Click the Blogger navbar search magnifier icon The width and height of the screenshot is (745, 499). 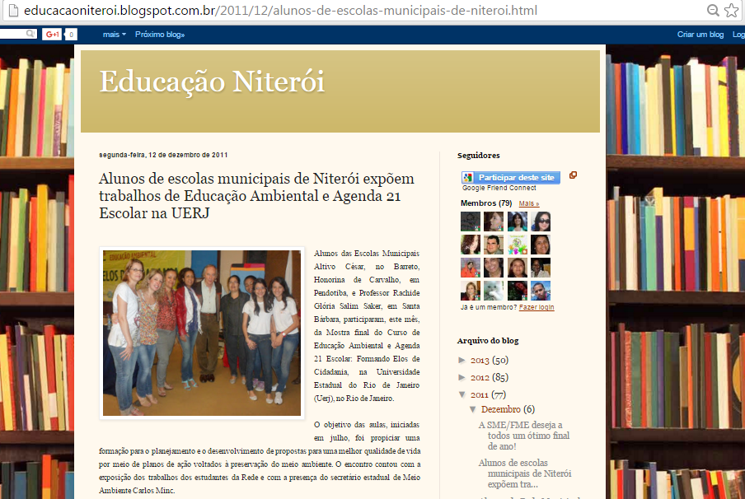[30, 34]
